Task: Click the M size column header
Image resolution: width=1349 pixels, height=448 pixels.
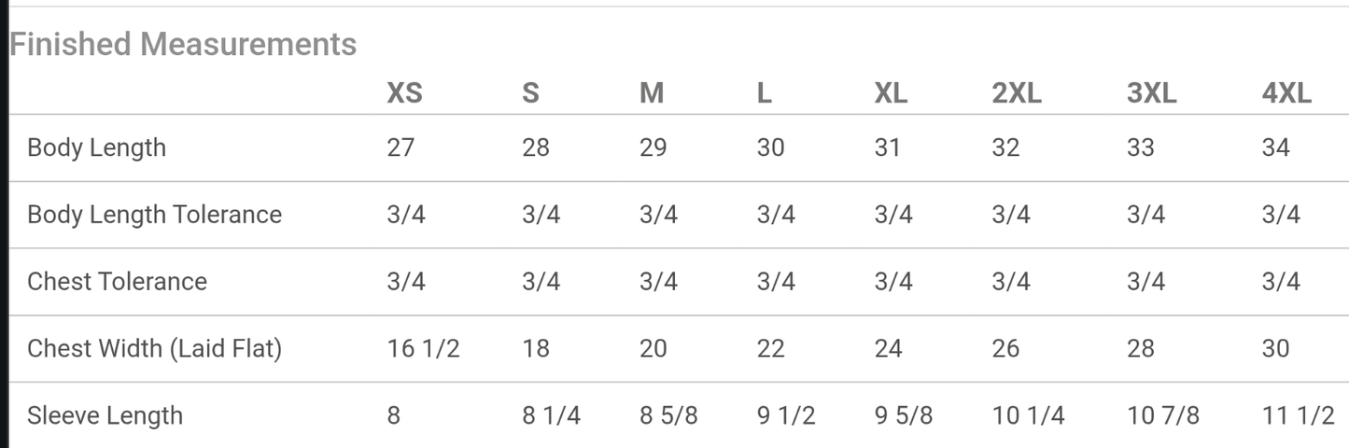Action: [x=652, y=93]
